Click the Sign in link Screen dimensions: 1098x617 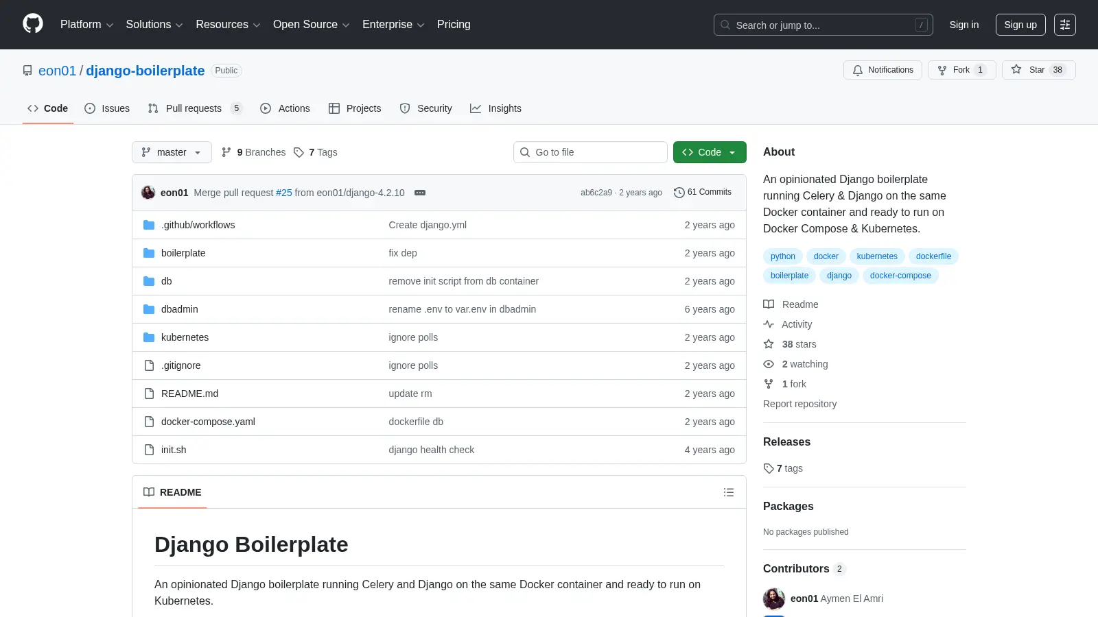(x=964, y=25)
